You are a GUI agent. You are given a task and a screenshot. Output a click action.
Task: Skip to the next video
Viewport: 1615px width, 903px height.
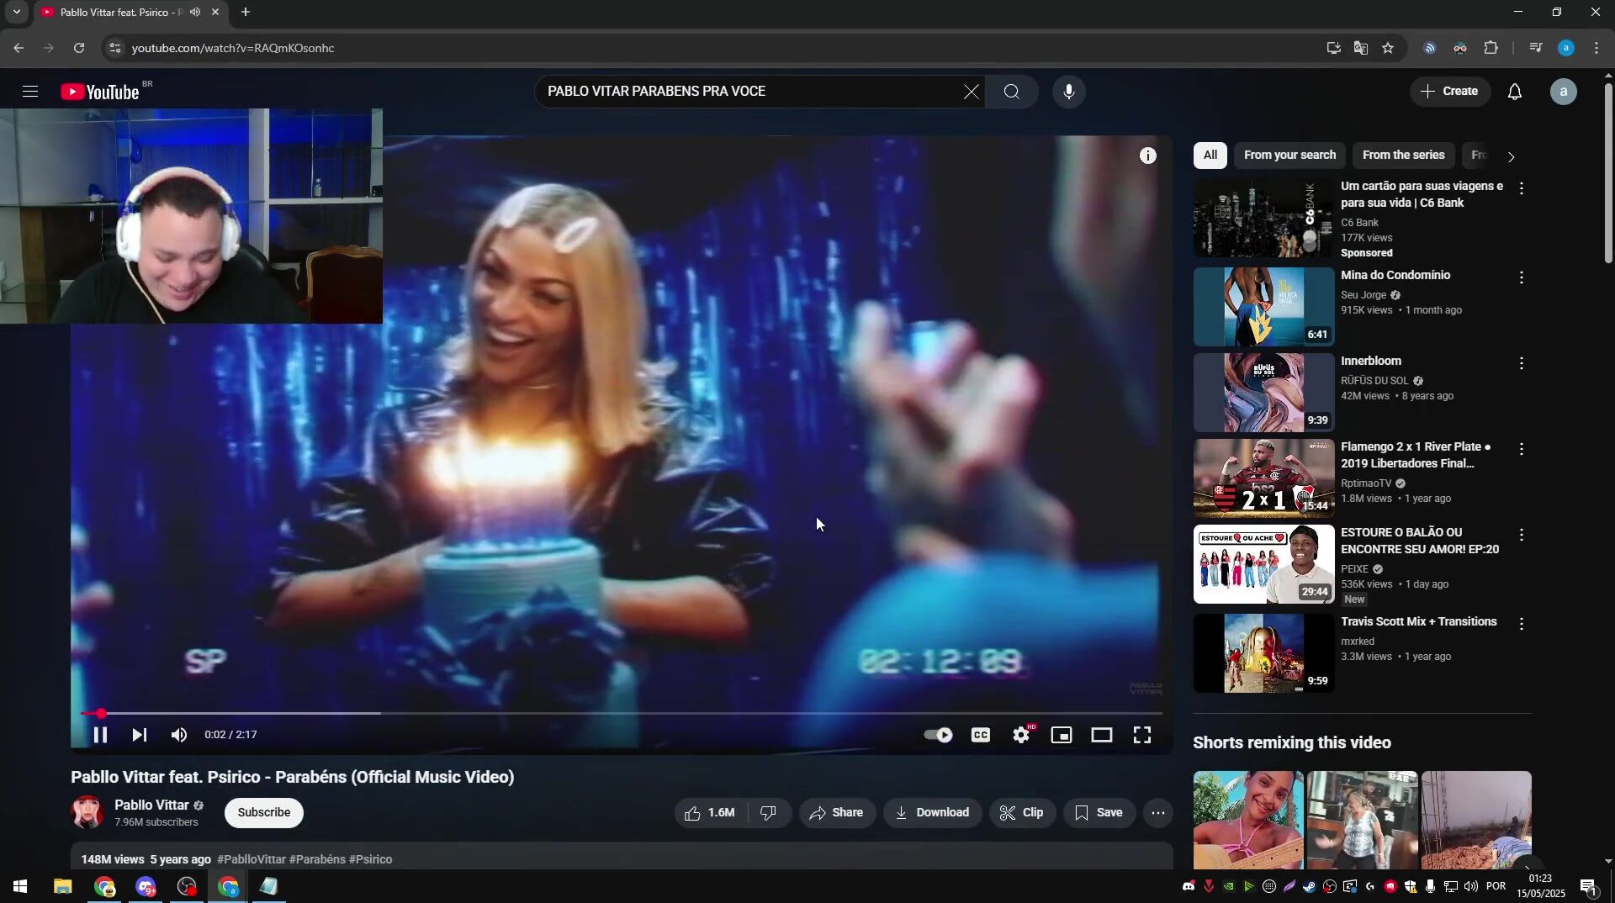click(140, 735)
